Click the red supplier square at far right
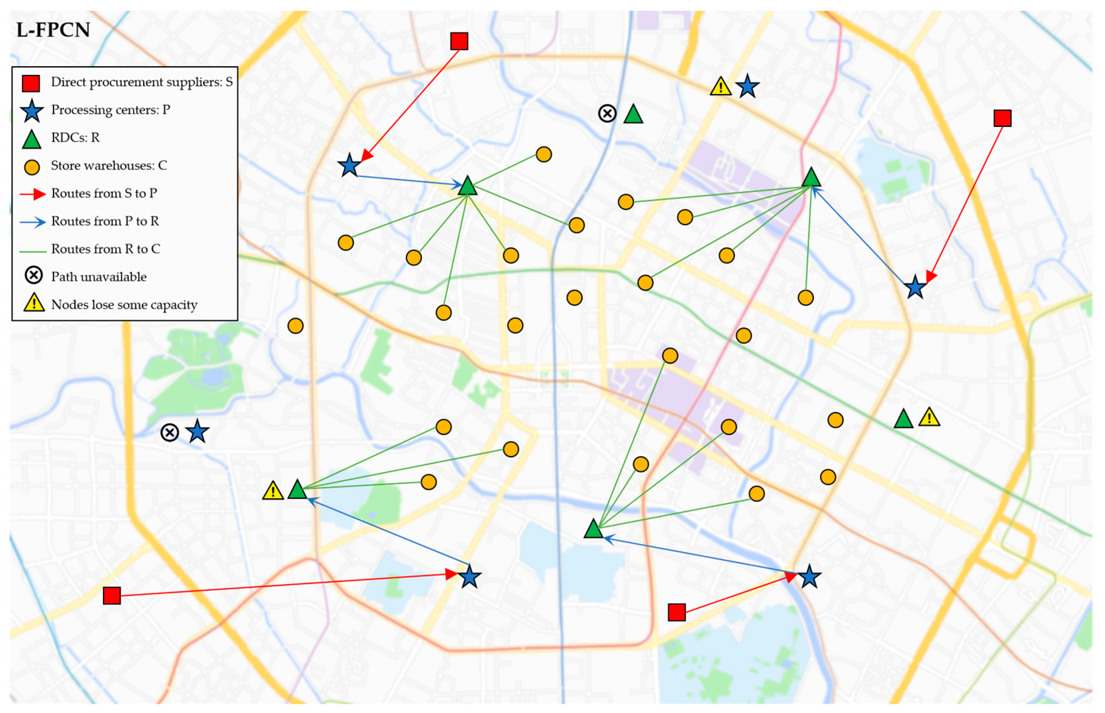 (1002, 118)
